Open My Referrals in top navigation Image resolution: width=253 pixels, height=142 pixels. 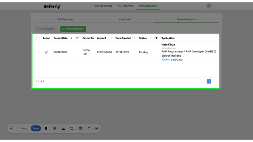[125, 6]
